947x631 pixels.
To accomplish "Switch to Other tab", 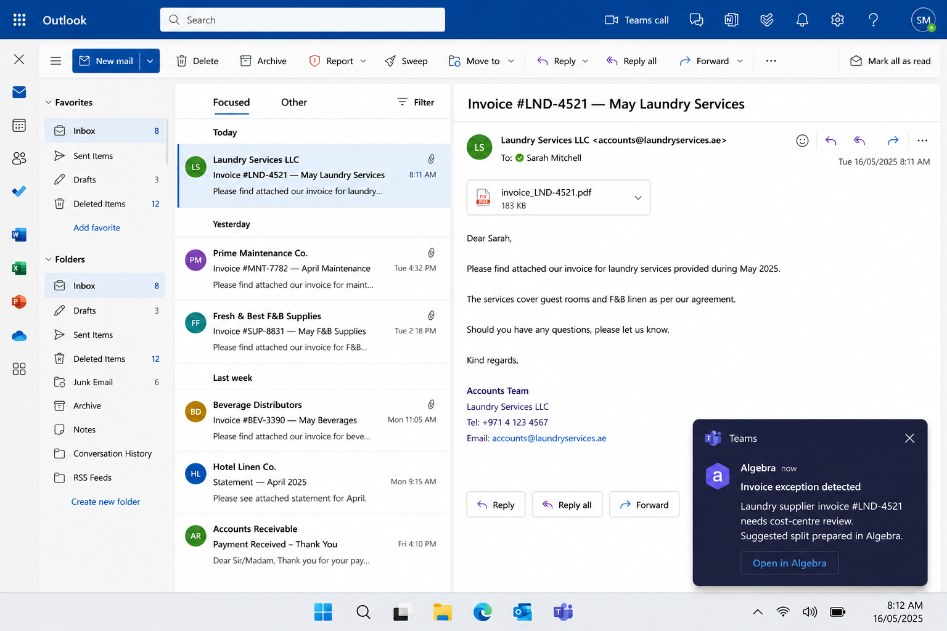I will pos(294,102).
